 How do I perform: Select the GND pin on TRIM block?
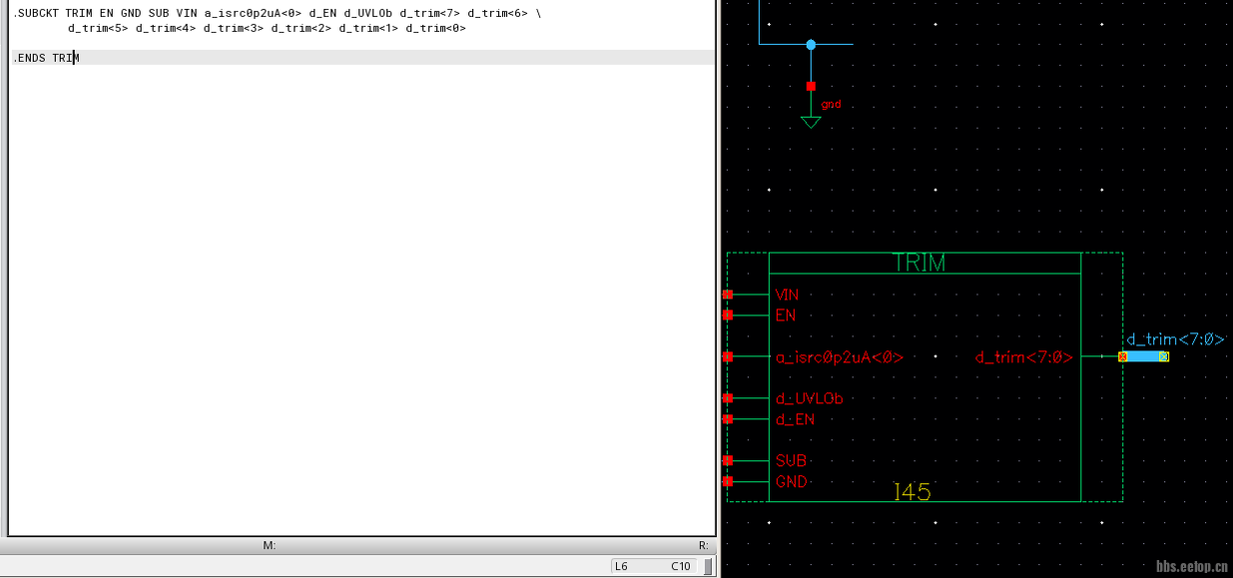(728, 482)
